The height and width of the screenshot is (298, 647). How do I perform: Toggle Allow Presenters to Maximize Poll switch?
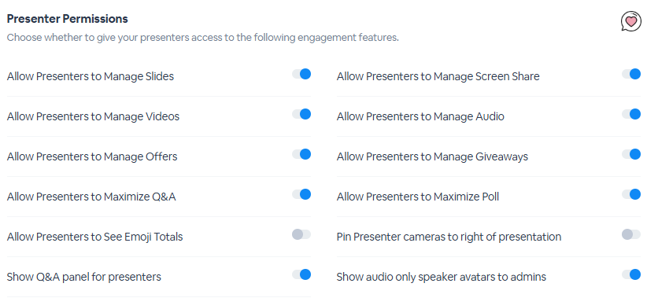[x=631, y=194]
